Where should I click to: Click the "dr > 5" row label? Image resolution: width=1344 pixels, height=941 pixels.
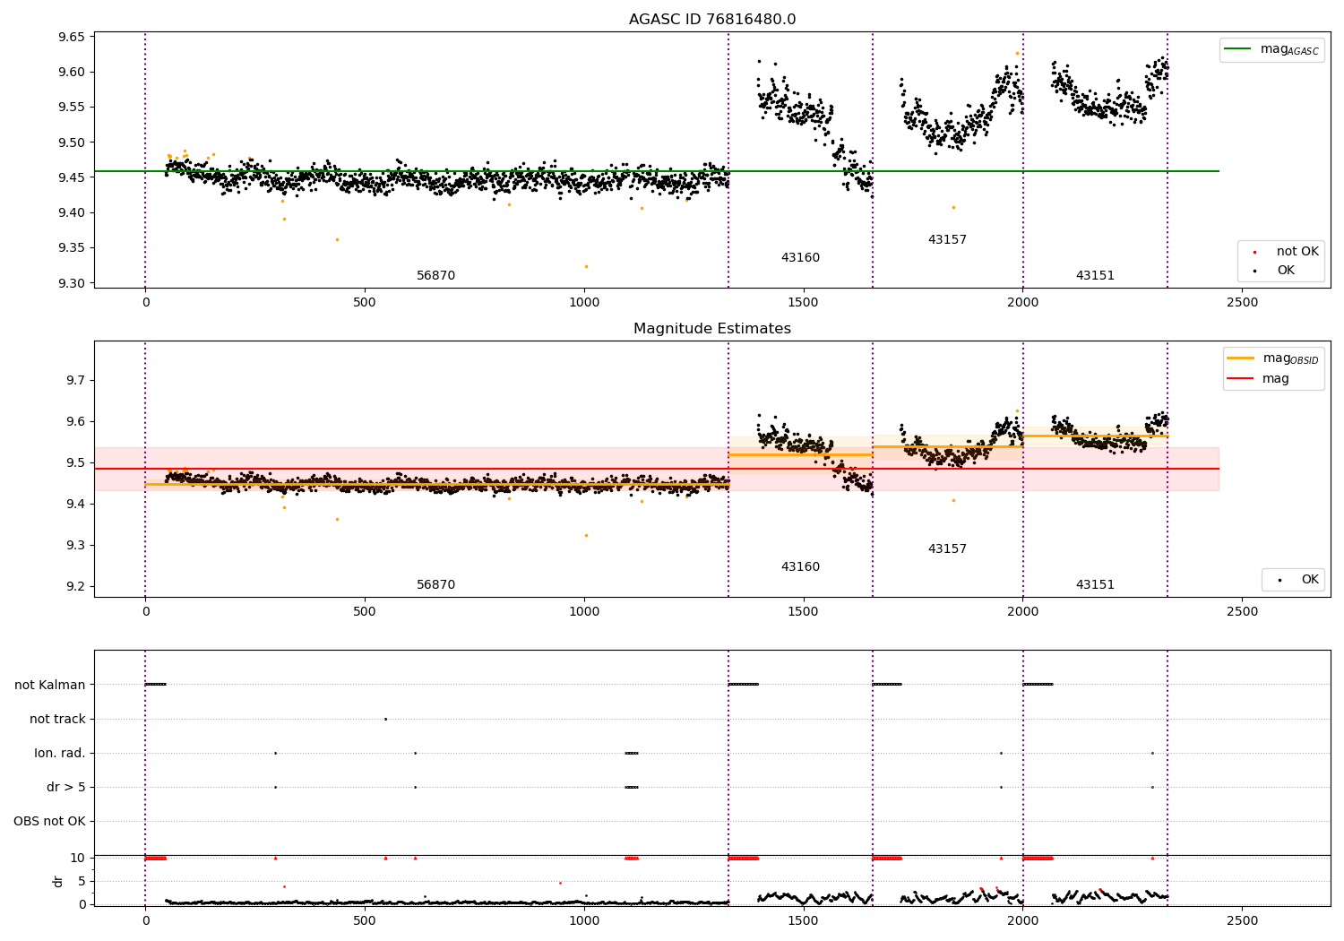(66, 788)
